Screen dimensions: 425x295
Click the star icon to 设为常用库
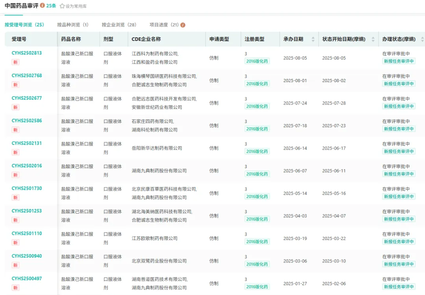click(x=62, y=6)
